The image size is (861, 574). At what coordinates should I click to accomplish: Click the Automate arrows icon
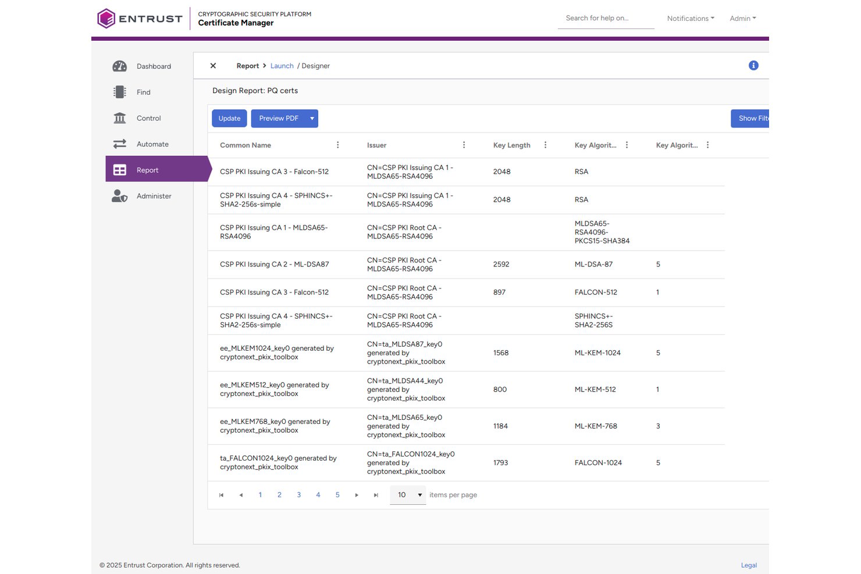[x=120, y=144]
